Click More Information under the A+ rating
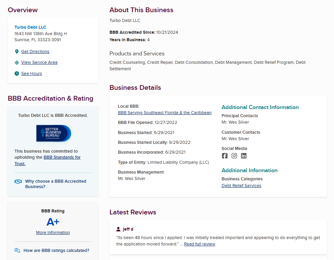 pyautogui.click(x=53, y=233)
